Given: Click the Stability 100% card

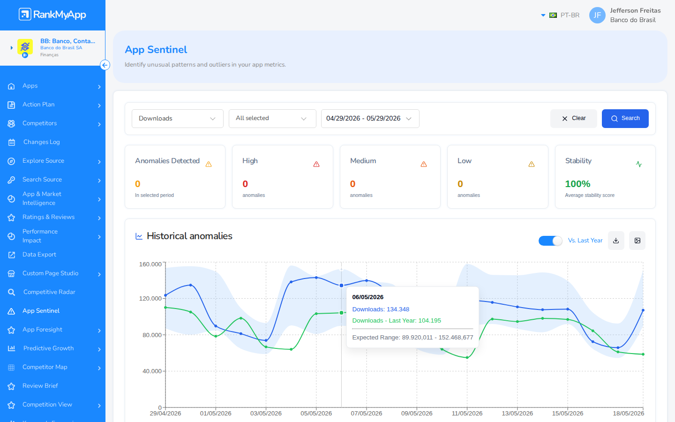Looking at the screenshot, I should pyautogui.click(x=605, y=177).
